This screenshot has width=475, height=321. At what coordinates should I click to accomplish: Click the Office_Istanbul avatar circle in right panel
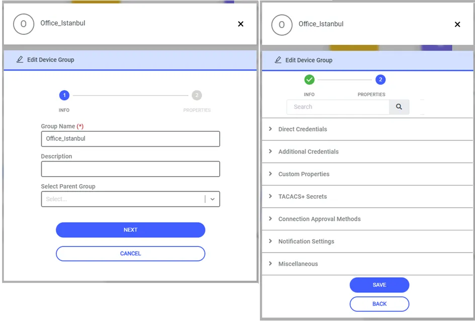[x=281, y=25]
